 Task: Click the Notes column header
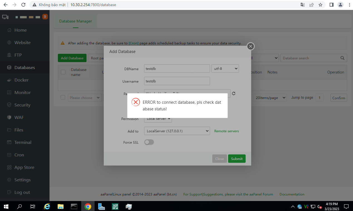272,72
